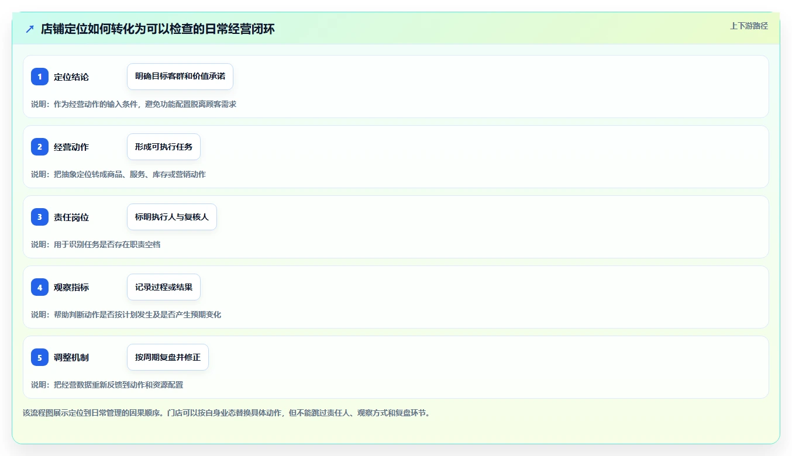Image resolution: width=792 pixels, height=456 pixels.
Task: Click the 标明执行人与复核人 chip
Action: tap(172, 217)
